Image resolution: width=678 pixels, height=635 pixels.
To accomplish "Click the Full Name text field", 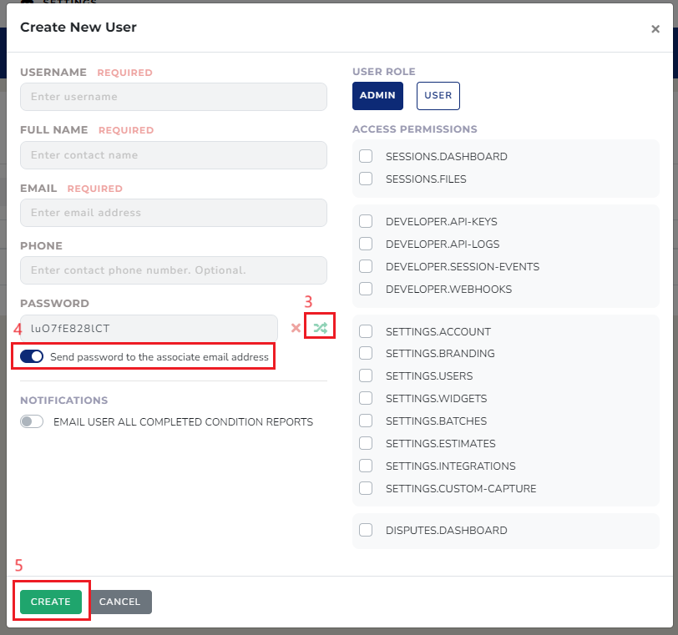I will click(x=173, y=155).
